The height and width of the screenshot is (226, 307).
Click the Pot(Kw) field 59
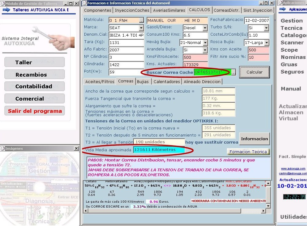coord(126,72)
